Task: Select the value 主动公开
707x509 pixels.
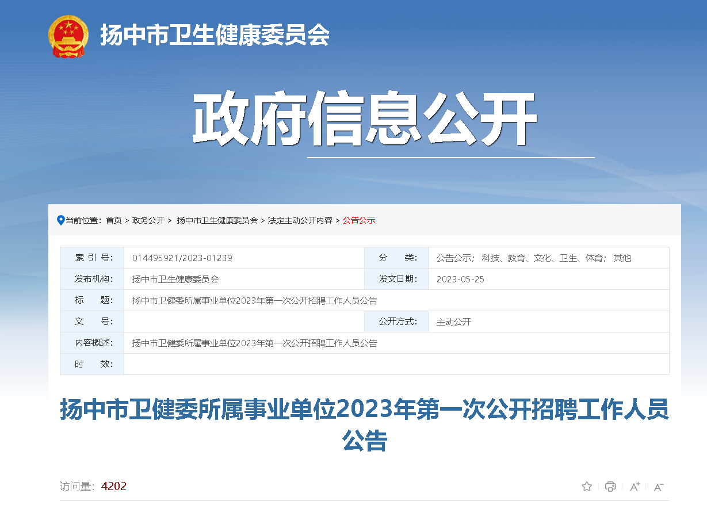Action: point(454,322)
